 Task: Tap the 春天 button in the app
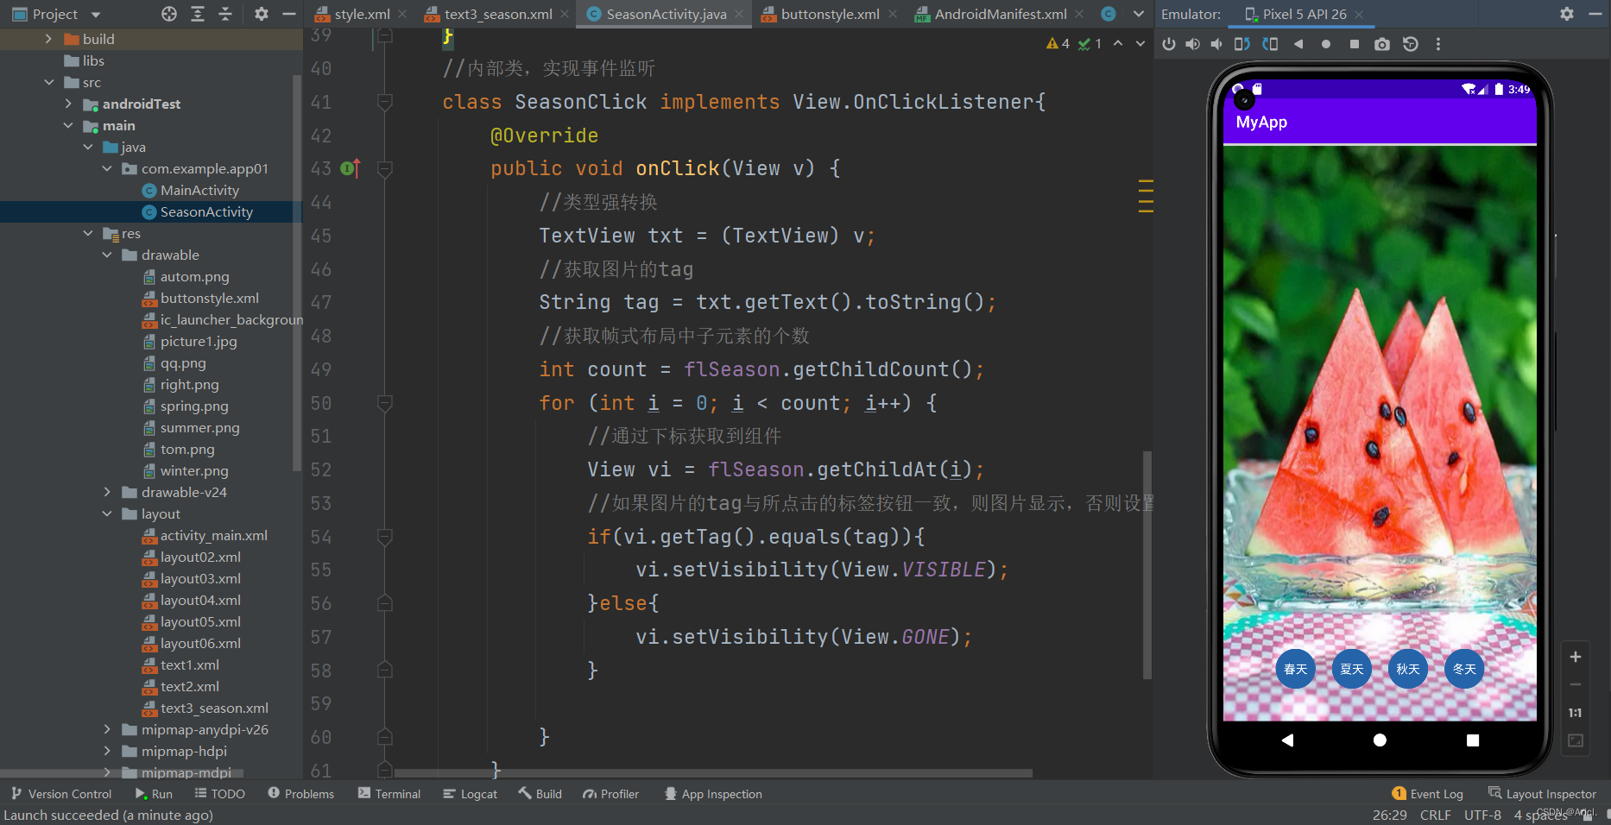pyautogui.click(x=1295, y=669)
